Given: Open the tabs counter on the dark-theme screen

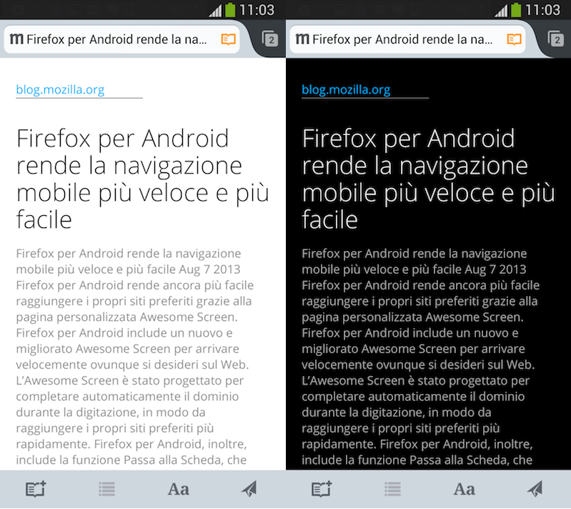Looking at the screenshot, I should click(x=556, y=39).
